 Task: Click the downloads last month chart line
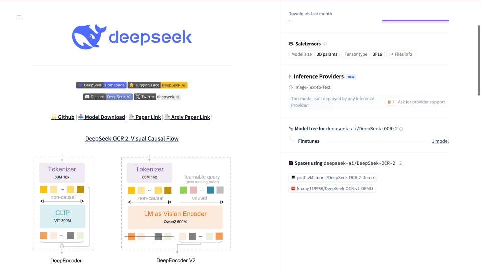[415, 20]
